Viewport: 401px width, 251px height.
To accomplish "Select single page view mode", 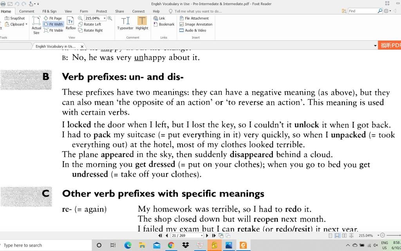I will click(331, 235).
